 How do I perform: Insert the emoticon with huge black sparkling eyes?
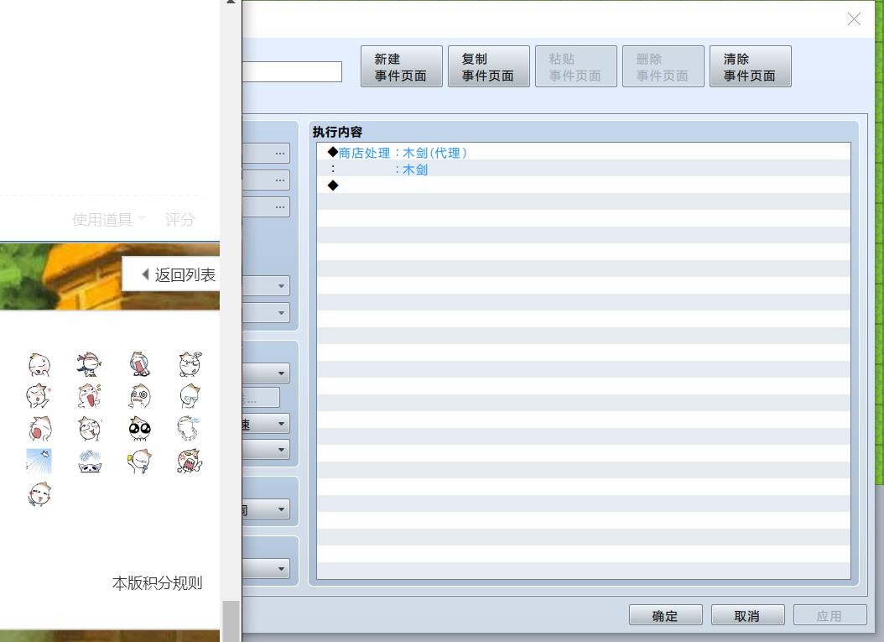tap(139, 429)
